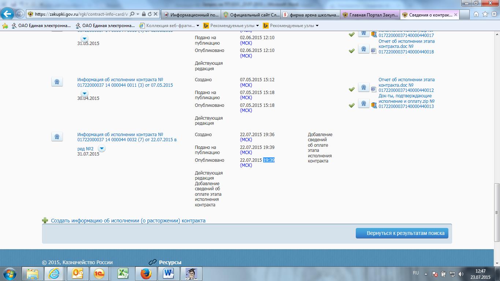Click highlighted time '19:39' in Опубликовано row
The image size is (500, 281).
click(x=269, y=160)
